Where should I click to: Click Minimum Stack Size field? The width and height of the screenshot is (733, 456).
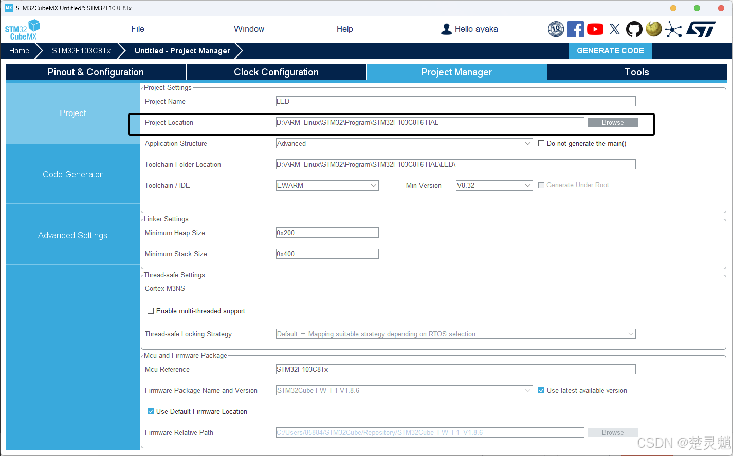pyautogui.click(x=327, y=254)
